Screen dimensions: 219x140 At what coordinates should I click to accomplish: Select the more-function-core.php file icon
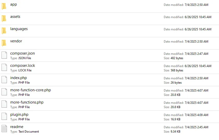pos(4,92)
